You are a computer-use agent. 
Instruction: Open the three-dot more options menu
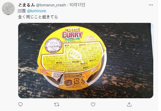point(151,5)
